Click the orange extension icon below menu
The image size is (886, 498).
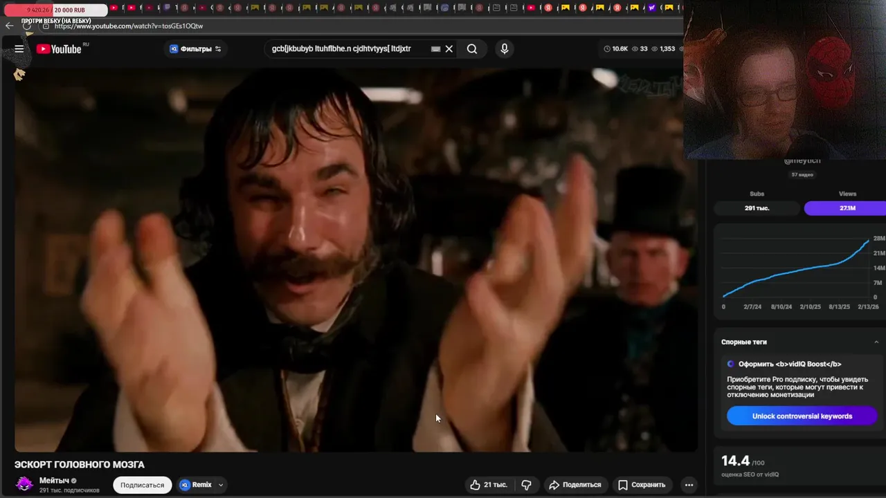click(x=19, y=74)
